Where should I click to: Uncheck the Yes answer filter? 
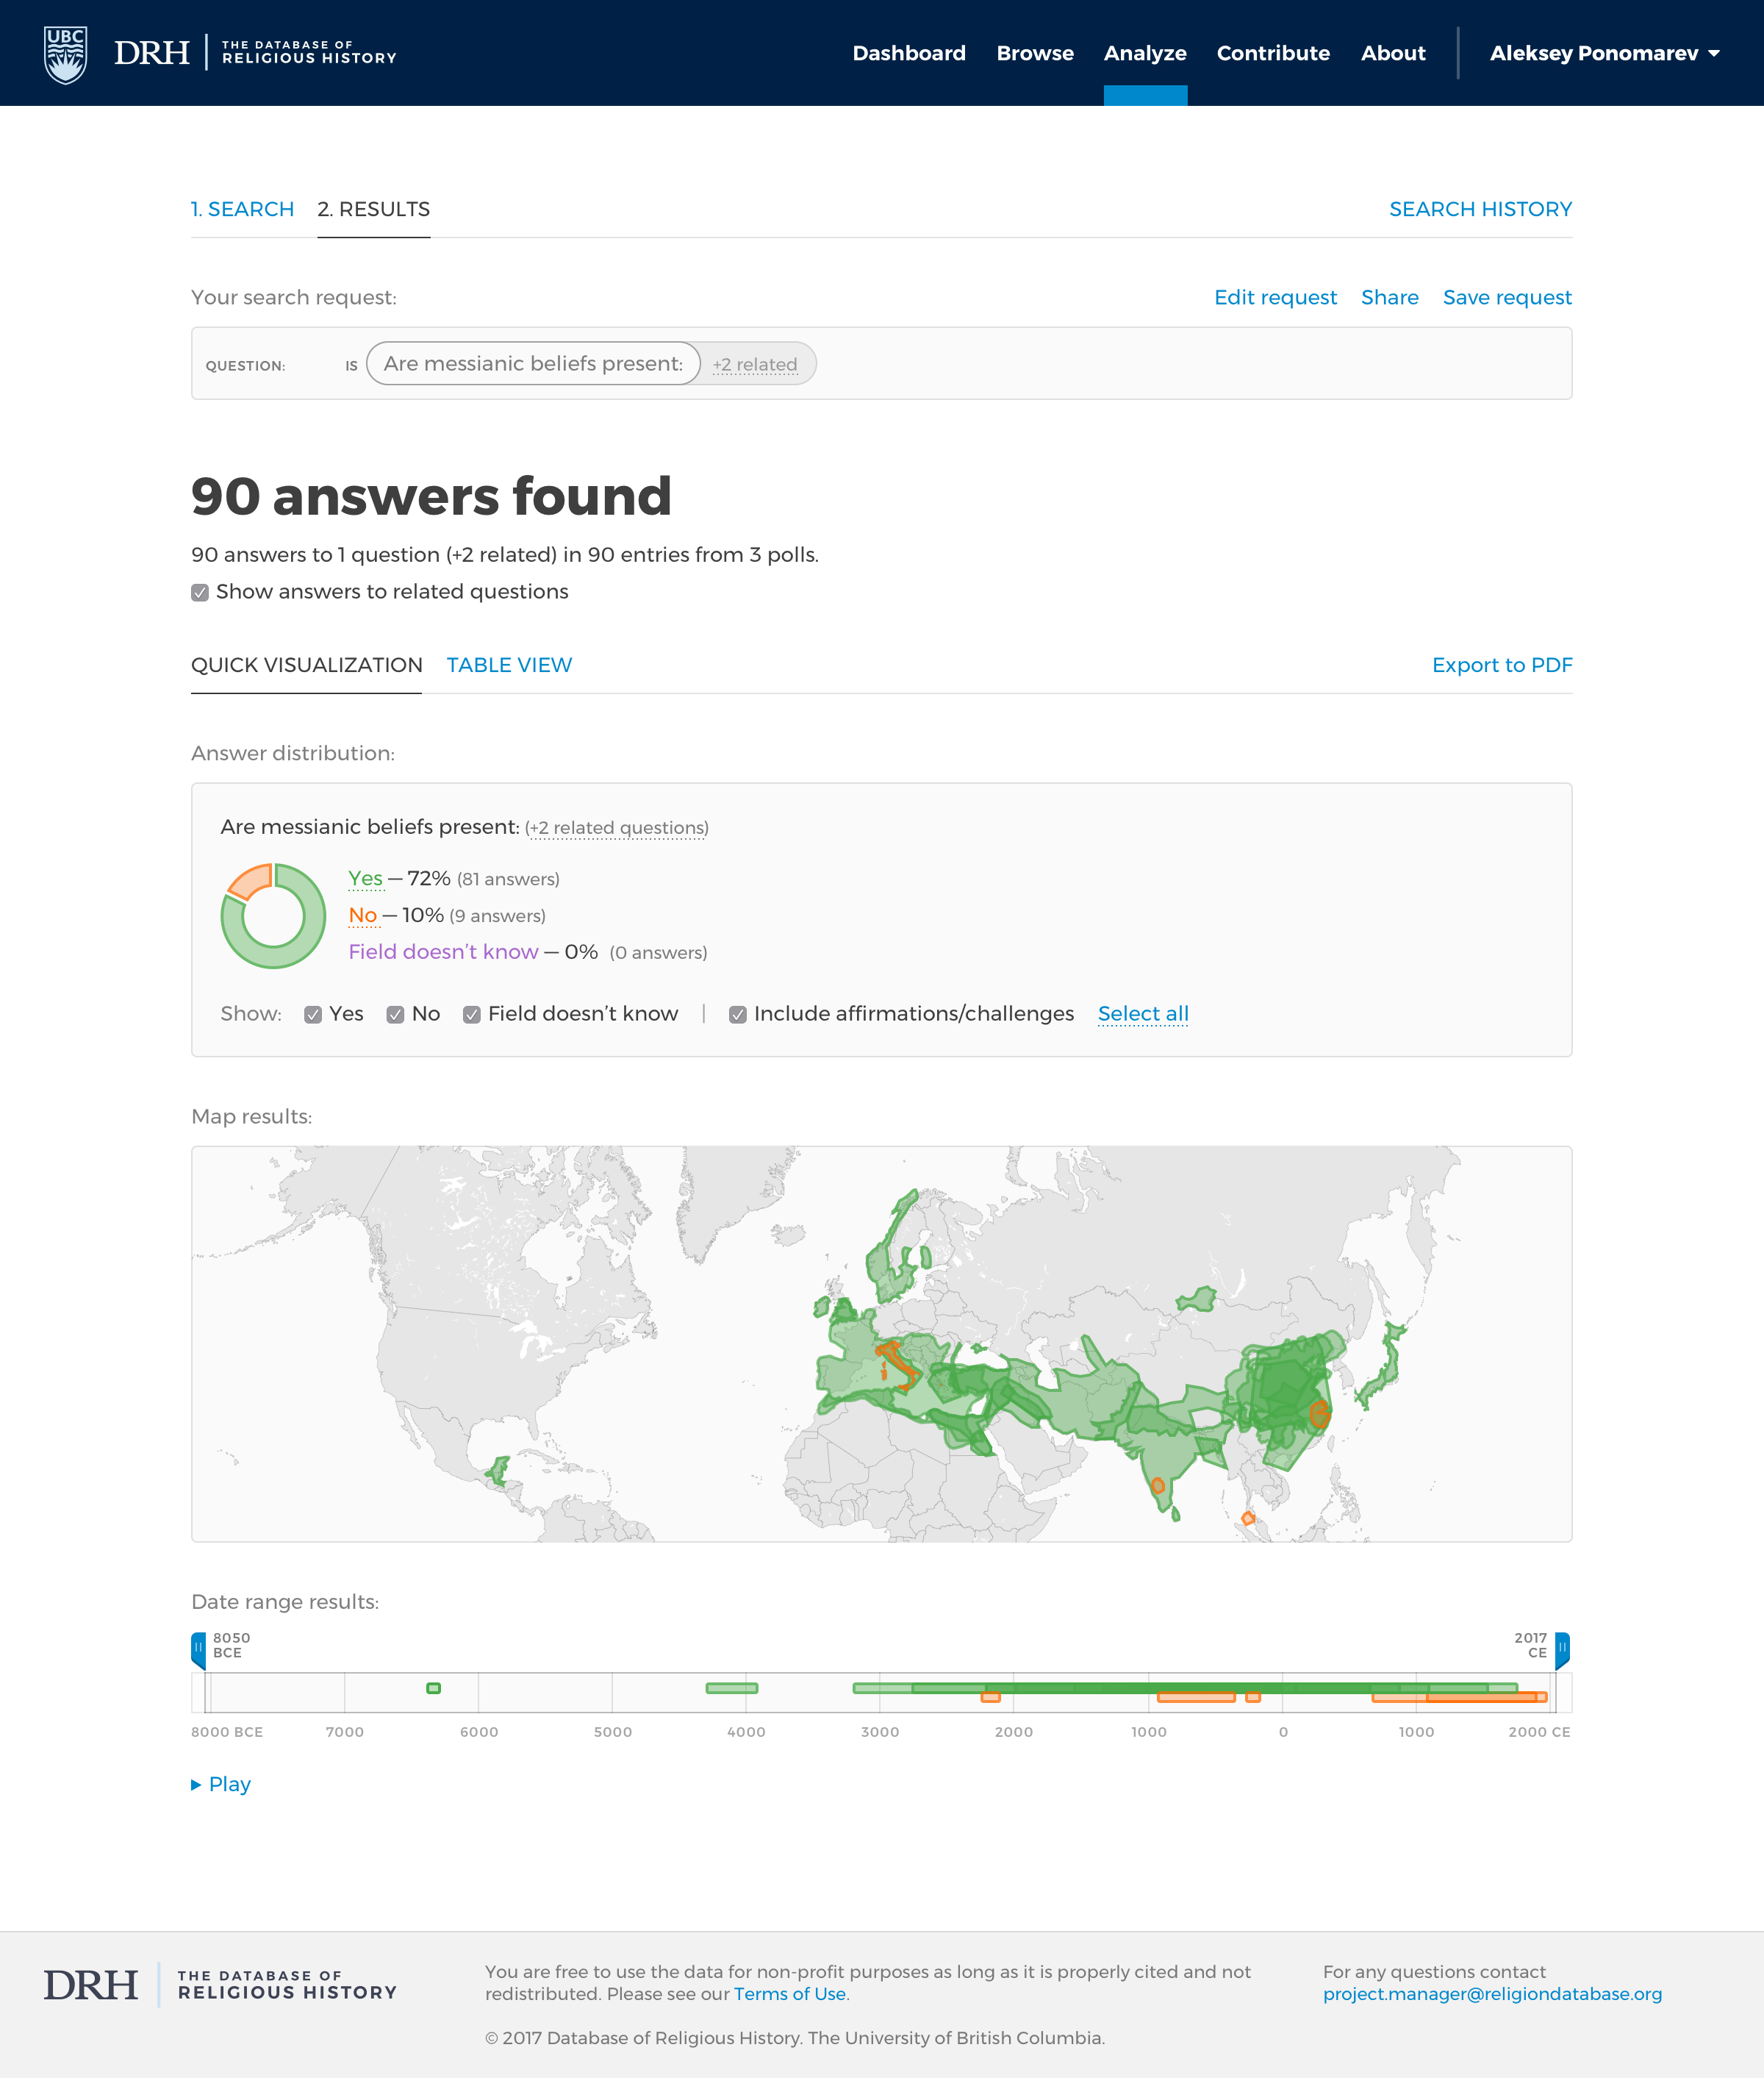pos(314,1015)
